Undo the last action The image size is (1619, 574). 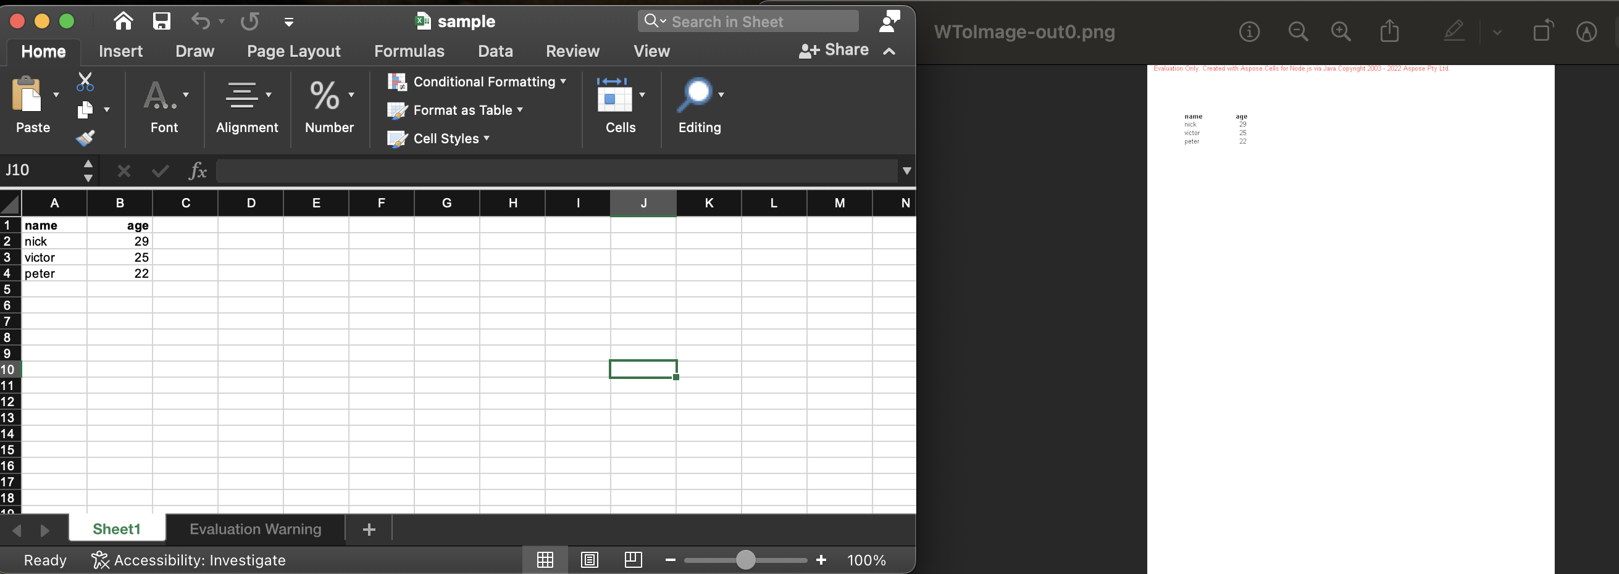[201, 21]
